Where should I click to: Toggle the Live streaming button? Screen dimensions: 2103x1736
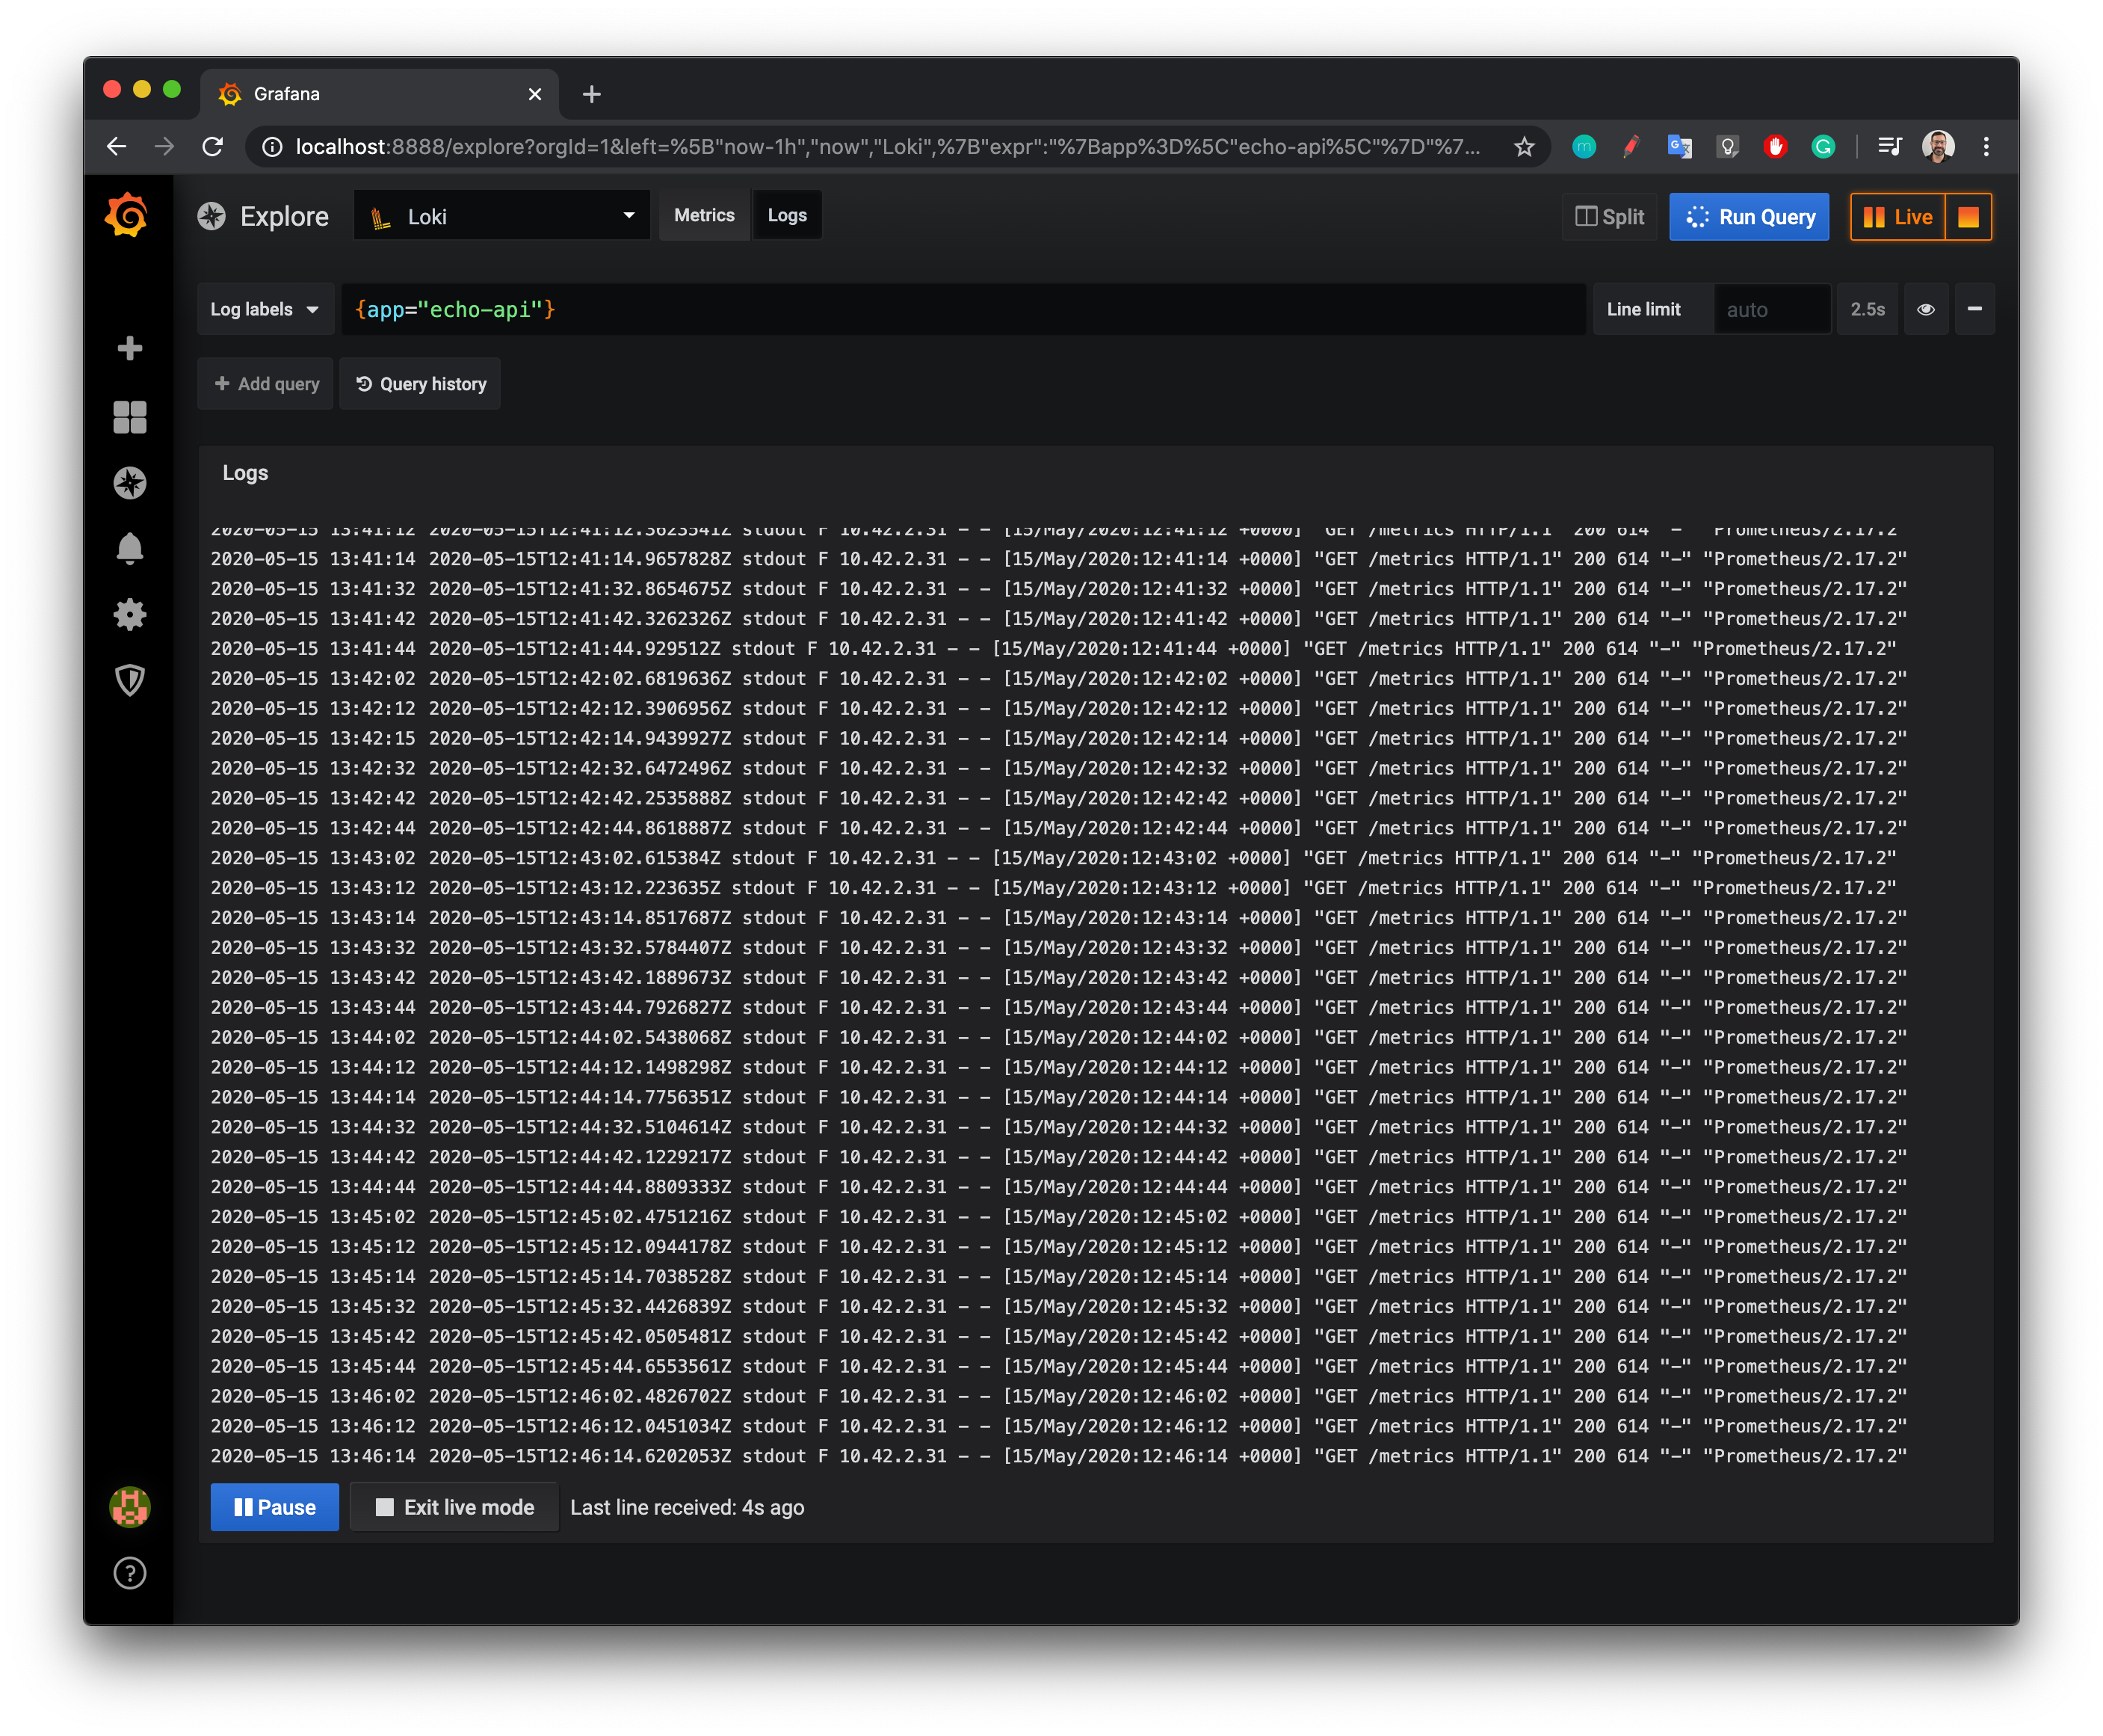1897,217
